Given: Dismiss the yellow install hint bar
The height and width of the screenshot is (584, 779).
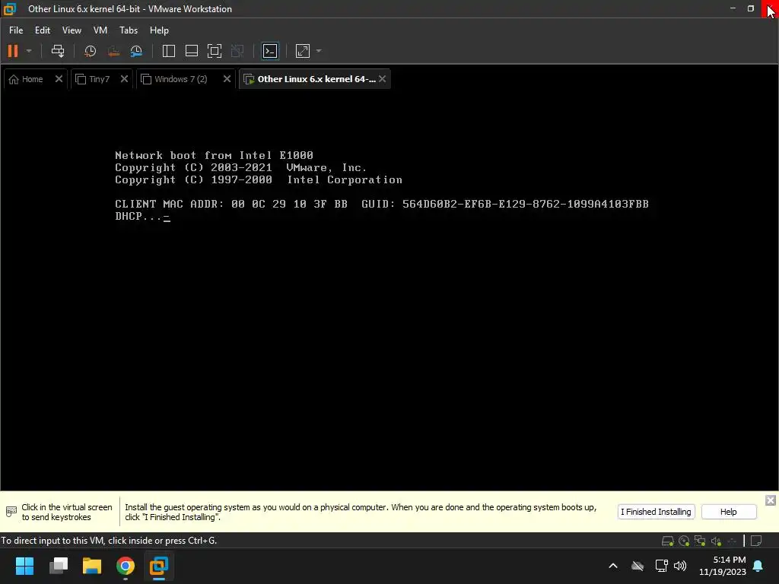Looking at the screenshot, I should coord(770,500).
